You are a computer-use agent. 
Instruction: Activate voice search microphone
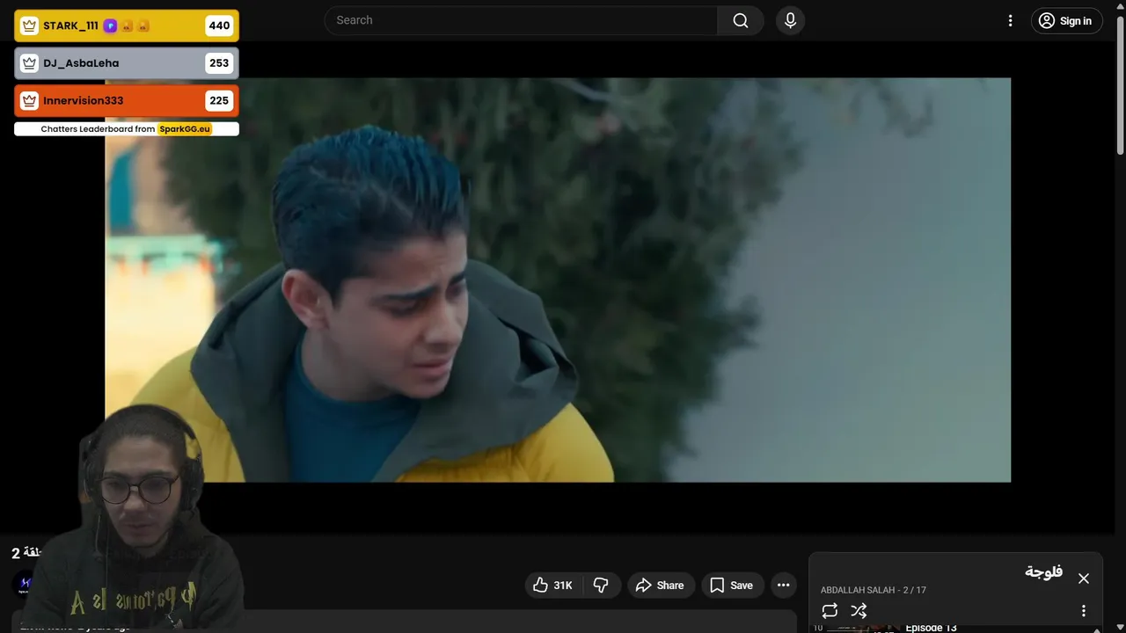click(x=790, y=20)
